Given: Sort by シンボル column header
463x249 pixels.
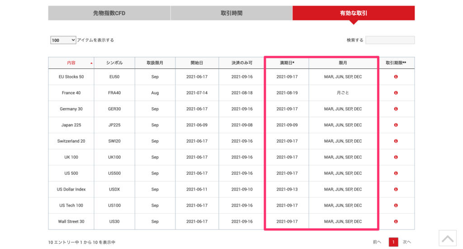Looking at the screenshot, I should 114,62.
